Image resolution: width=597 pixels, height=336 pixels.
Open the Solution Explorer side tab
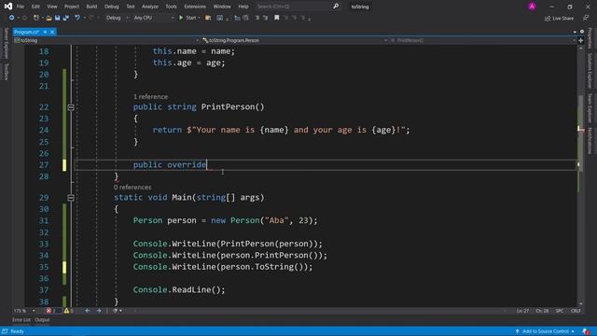pyautogui.click(x=590, y=71)
